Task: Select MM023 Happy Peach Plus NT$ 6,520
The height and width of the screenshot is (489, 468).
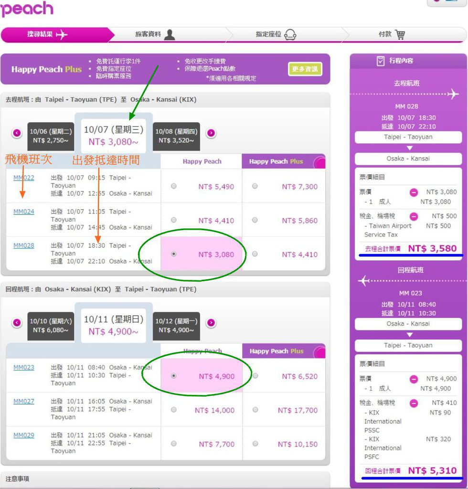Action: (255, 376)
